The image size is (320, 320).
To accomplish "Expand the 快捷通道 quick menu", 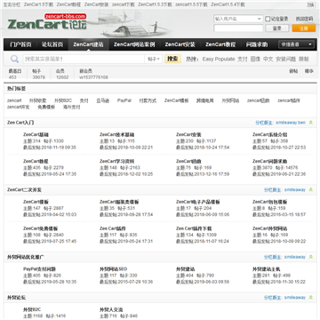I will [296, 44].
